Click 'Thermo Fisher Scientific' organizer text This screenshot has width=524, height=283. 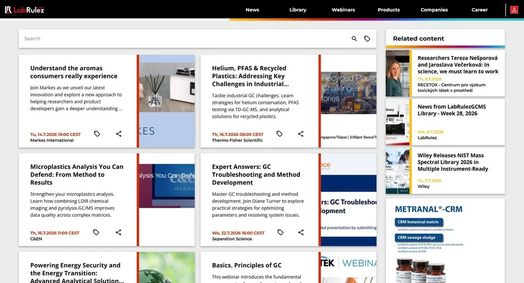click(x=237, y=140)
